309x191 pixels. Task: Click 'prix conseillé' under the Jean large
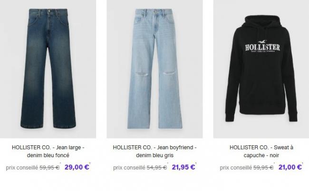[22, 168]
